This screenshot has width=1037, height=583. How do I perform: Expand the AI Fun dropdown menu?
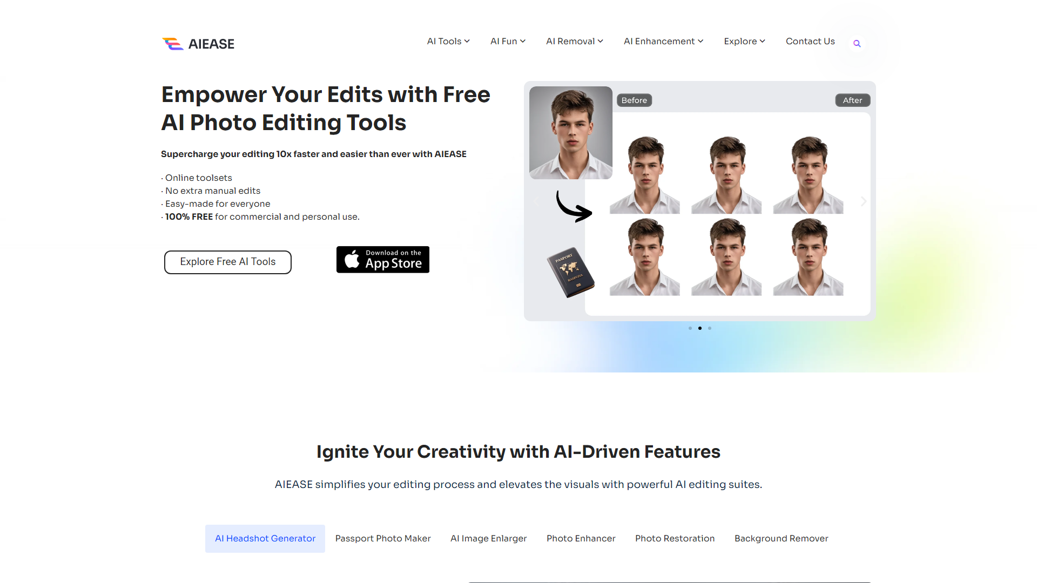click(x=508, y=41)
